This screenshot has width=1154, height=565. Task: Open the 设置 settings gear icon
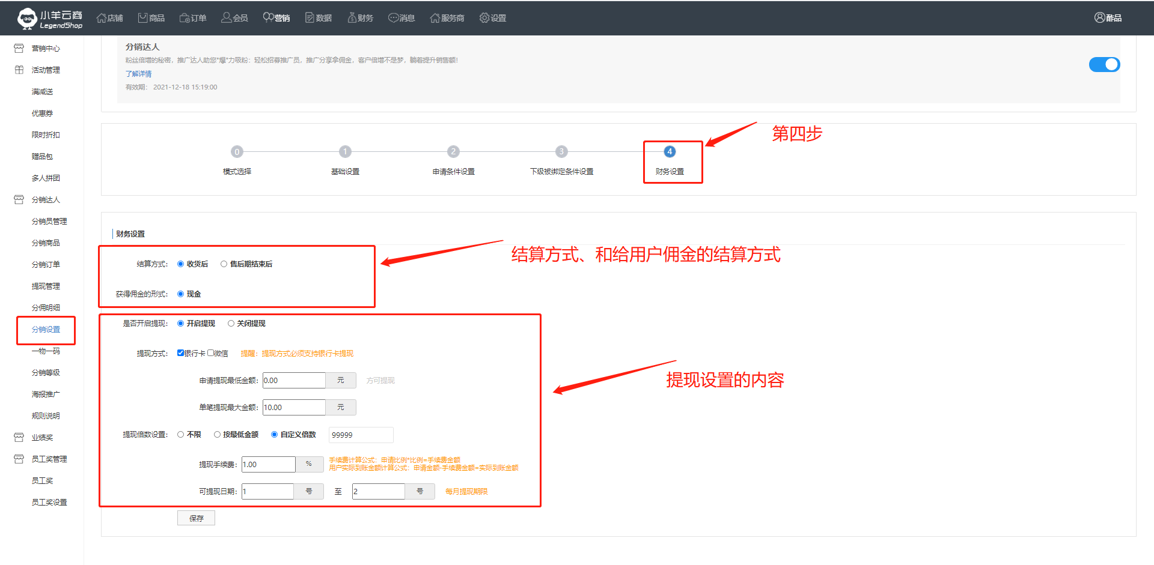[484, 18]
